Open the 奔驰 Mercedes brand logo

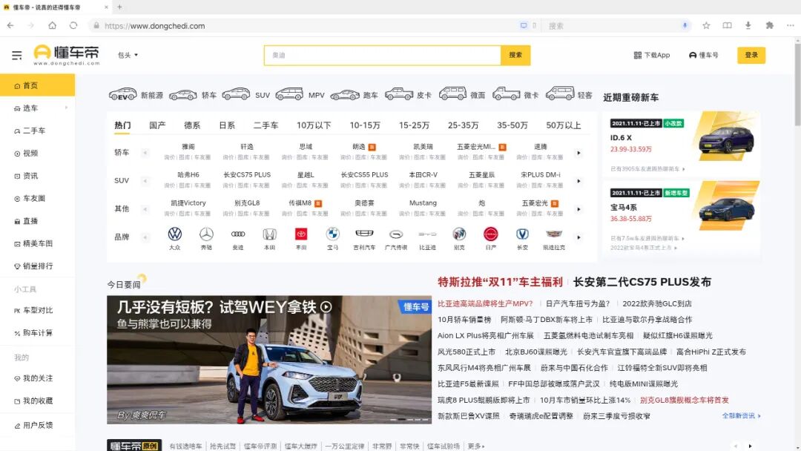pyautogui.click(x=206, y=234)
